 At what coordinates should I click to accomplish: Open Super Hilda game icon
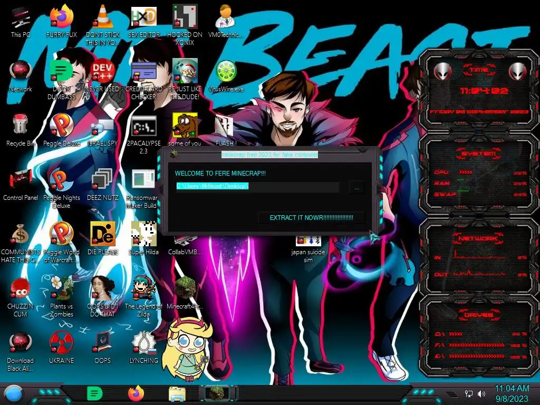[x=144, y=239]
